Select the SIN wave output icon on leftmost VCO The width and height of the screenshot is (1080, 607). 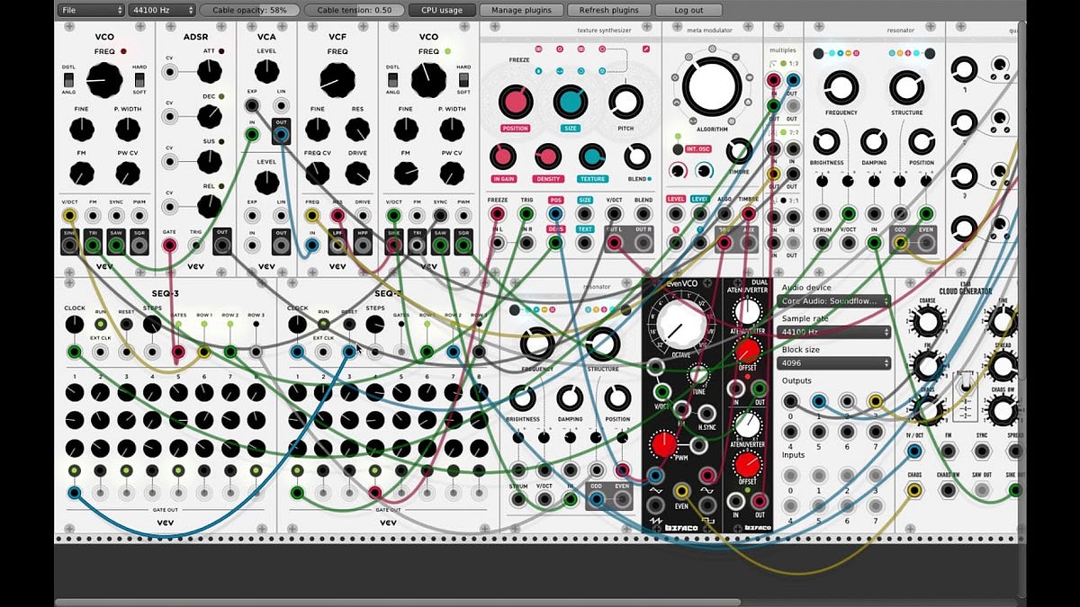click(68, 244)
